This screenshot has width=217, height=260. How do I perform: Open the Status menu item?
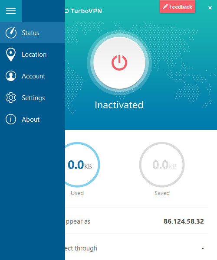[x=33, y=32]
